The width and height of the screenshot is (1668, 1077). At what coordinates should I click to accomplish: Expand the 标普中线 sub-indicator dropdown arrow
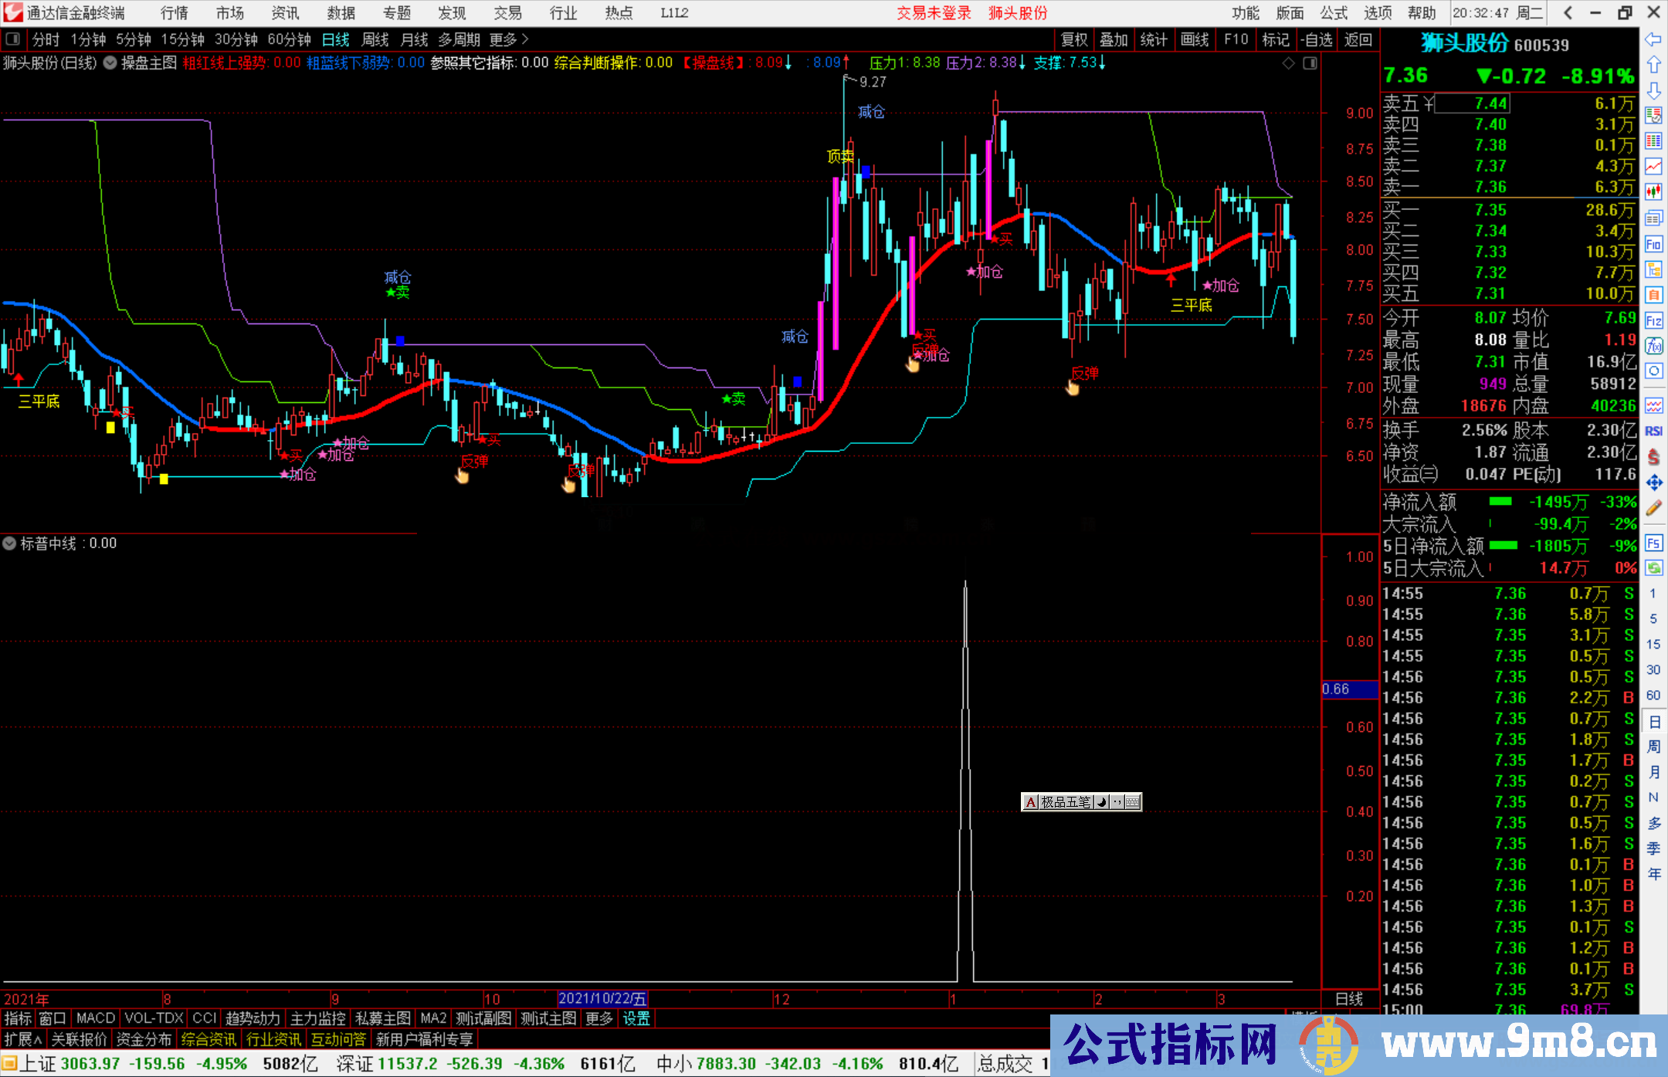pos(9,544)
